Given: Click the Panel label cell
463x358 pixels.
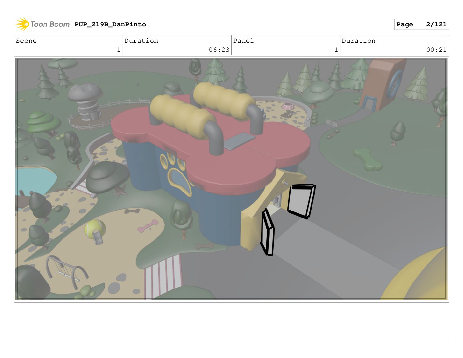Looking at the screenshot, I should (x=285, y=45).
